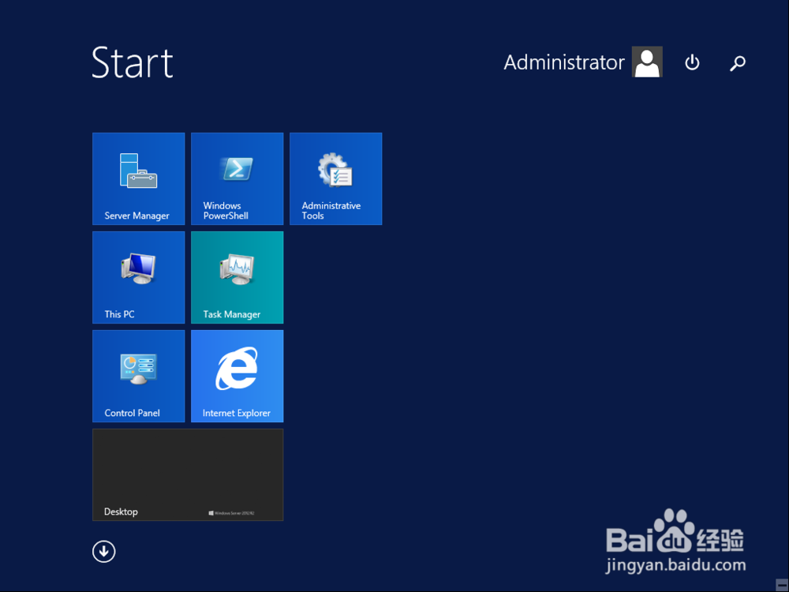Image resolution: width=789 pixels, height=592 pixels.
Task: Launch Windows PowerShell tile
Action: (x=237, y=178)
